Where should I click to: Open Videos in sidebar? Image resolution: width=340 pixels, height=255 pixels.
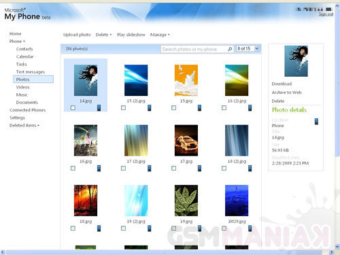22,87
